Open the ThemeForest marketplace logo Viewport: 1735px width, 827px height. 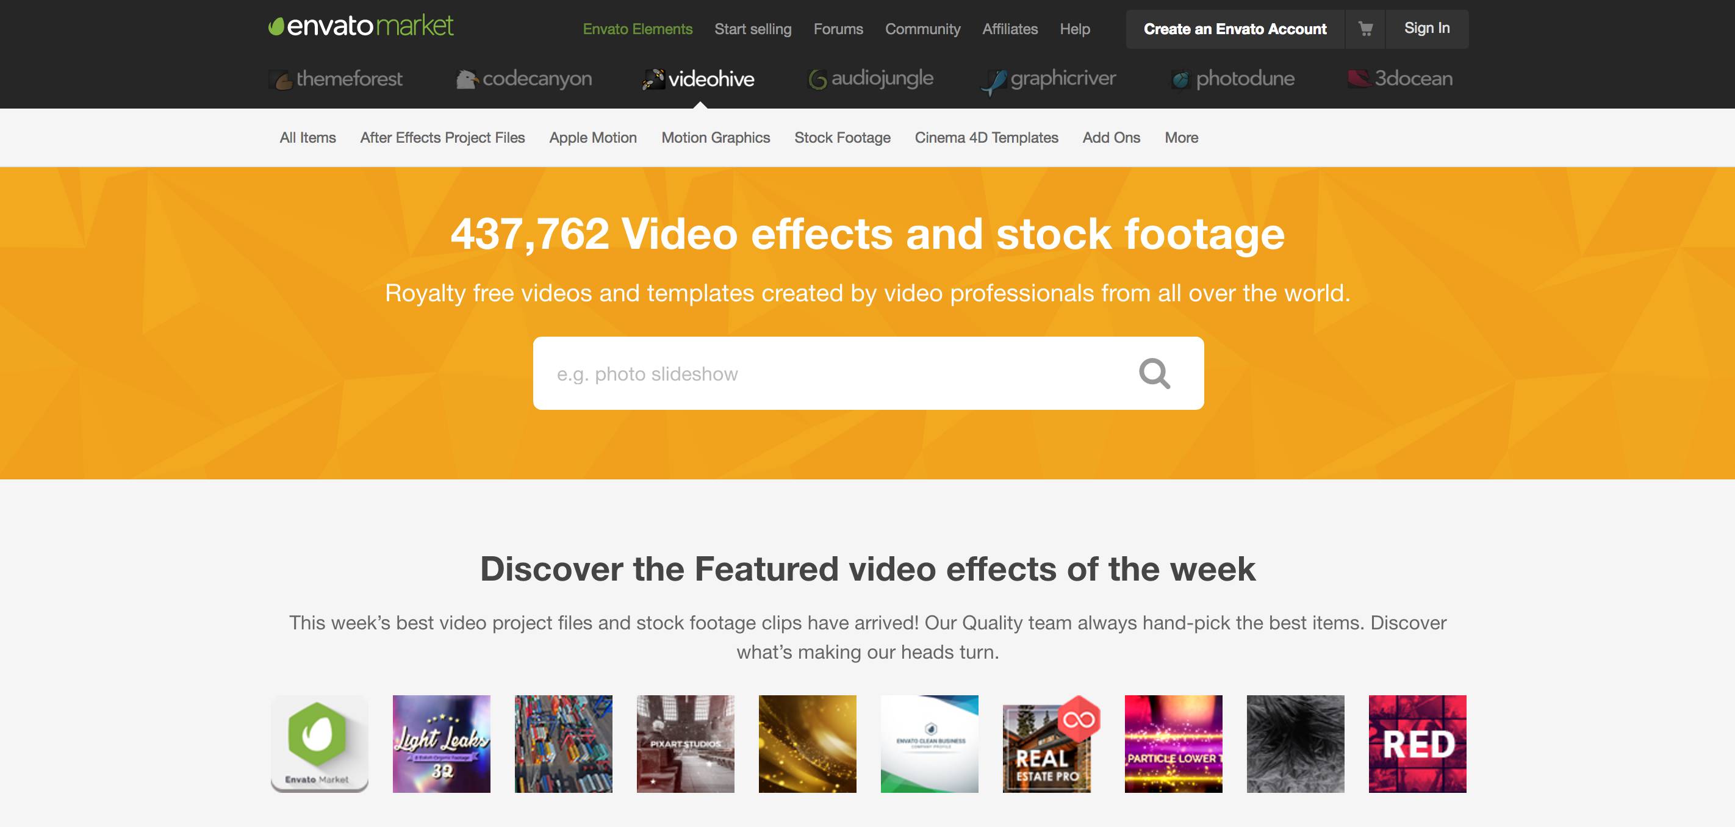tap(336, 79)
